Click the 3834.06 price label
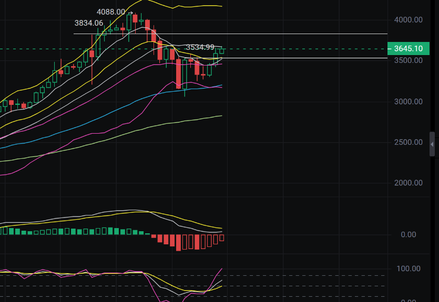Image resolution: width=439 pixels, height=302 pixels. point(89,23)
